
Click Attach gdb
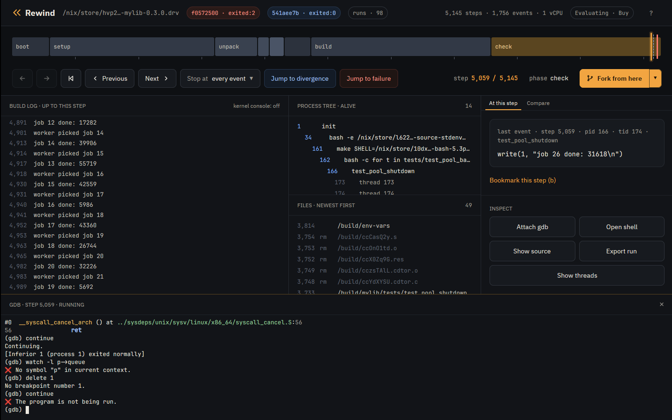[532, 227]
